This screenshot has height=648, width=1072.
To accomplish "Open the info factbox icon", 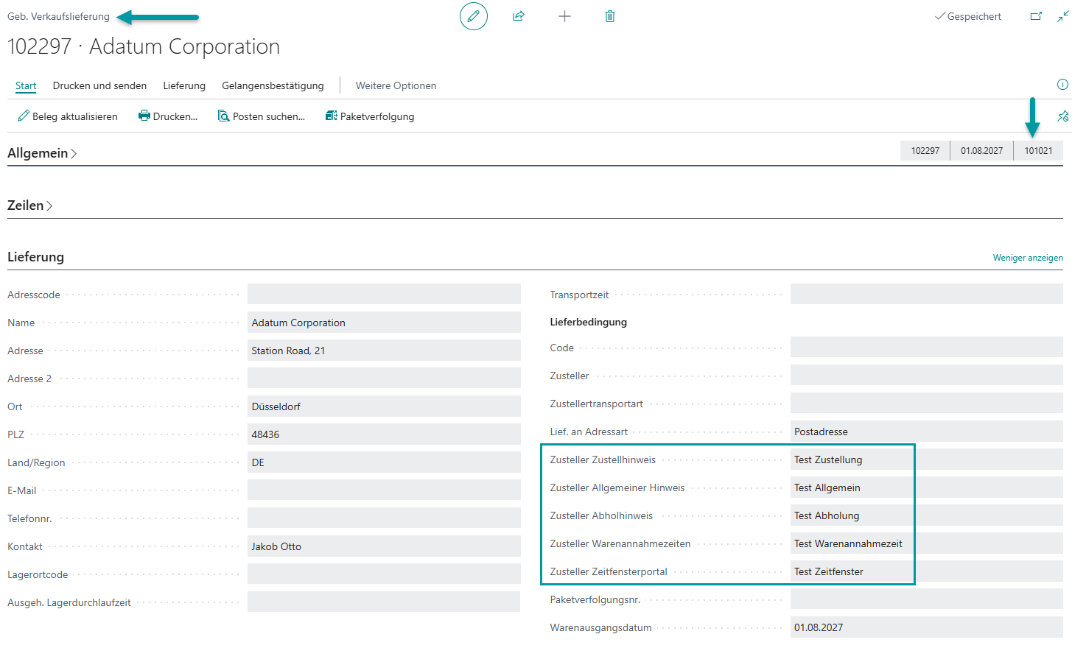I will (1062, 85).
